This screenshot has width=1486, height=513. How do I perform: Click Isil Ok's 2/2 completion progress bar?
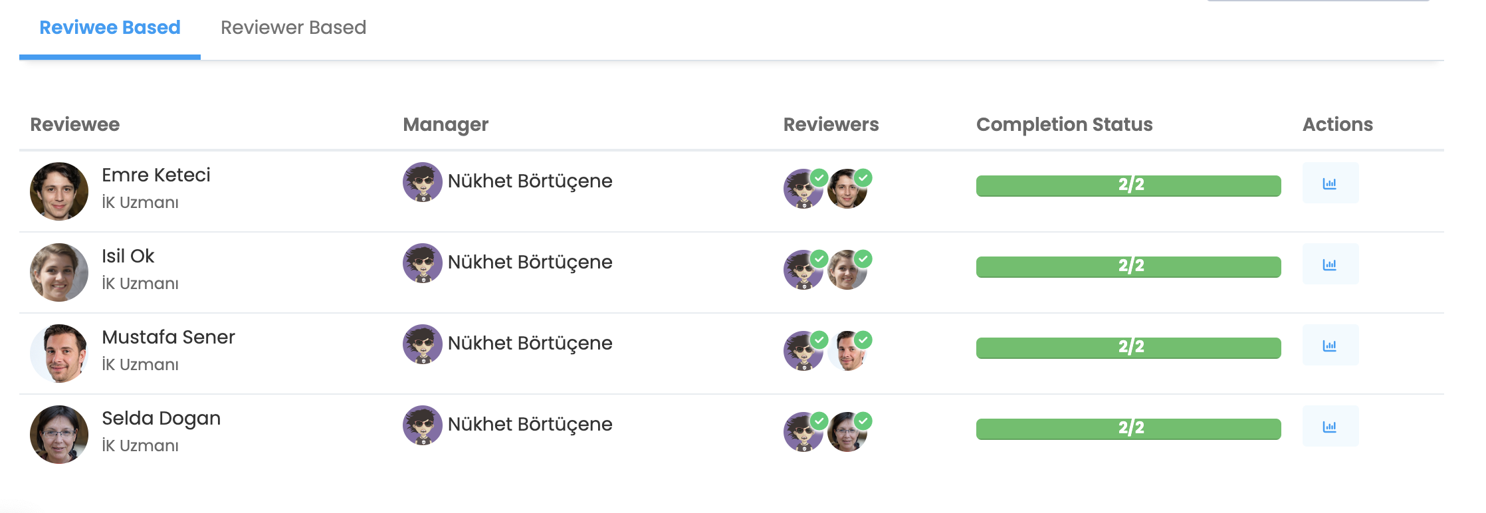1128,266
